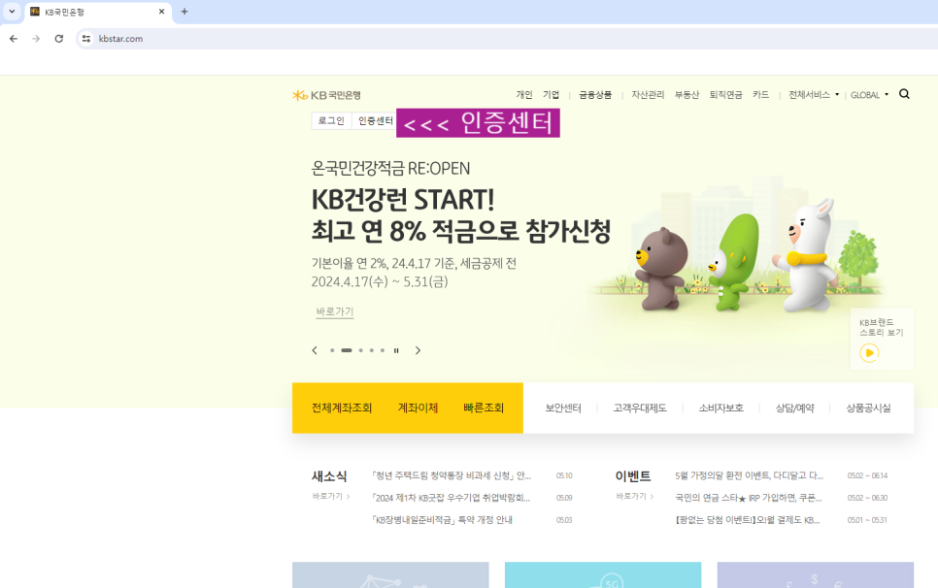Click the 로그인 button
Screen dimensions: 938x588
coord(331,120)
